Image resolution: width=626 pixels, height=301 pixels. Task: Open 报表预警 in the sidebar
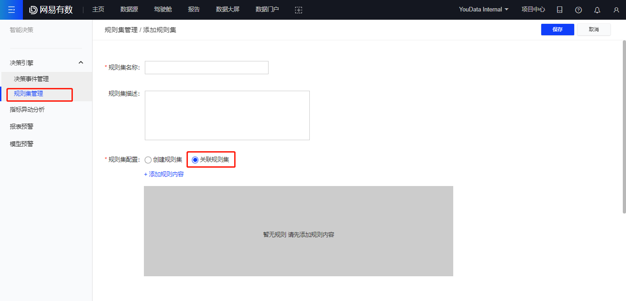[x=22, y=126]
